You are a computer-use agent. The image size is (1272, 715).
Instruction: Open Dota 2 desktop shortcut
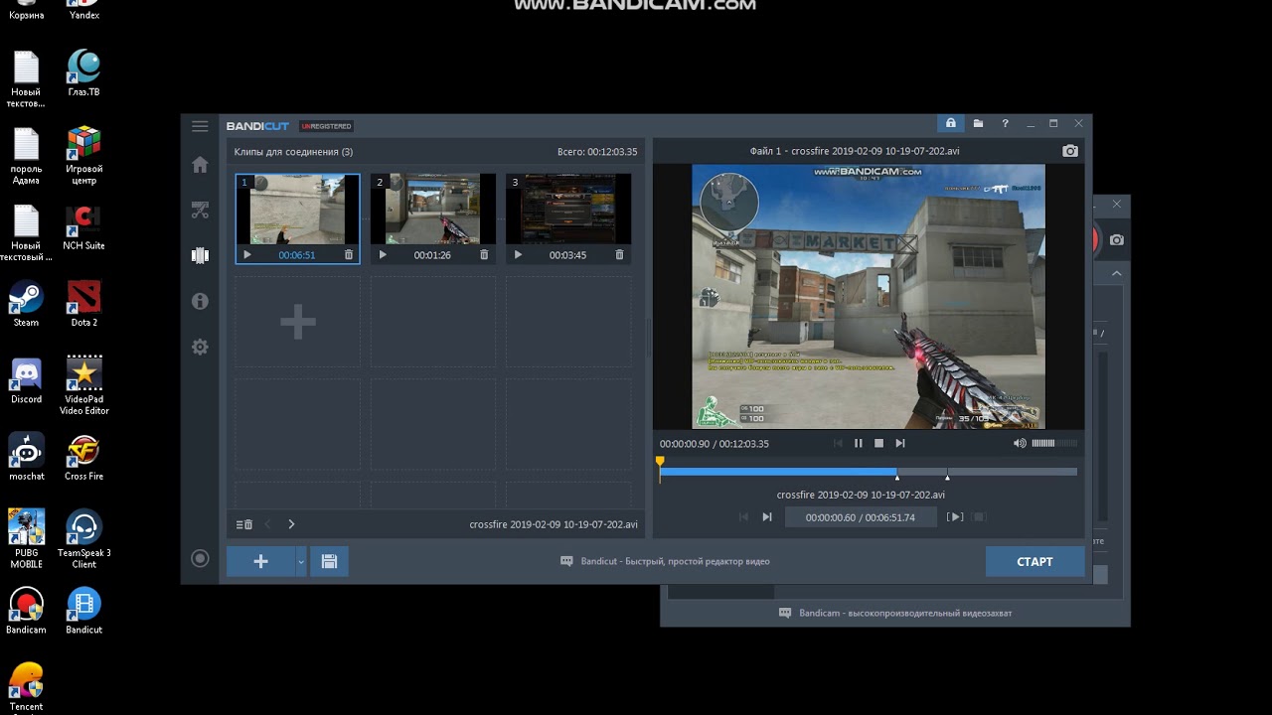[x=84, y=304]
